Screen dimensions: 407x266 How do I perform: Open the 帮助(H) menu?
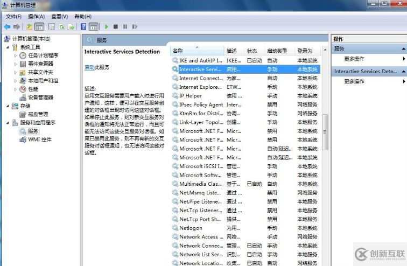tap(83, 17)
